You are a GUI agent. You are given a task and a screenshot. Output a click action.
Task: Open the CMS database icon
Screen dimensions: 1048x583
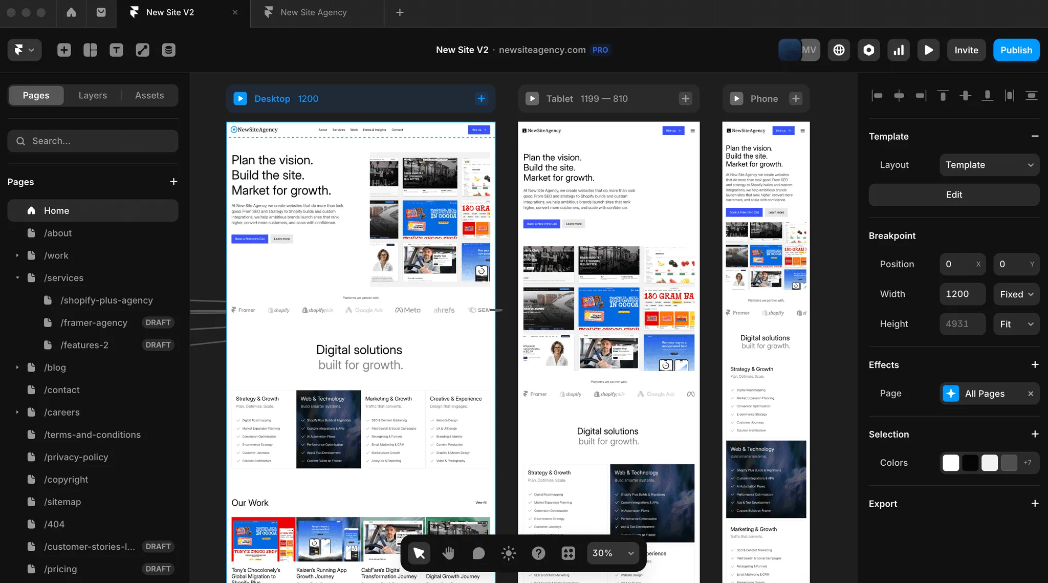click(x=168, y=50)
